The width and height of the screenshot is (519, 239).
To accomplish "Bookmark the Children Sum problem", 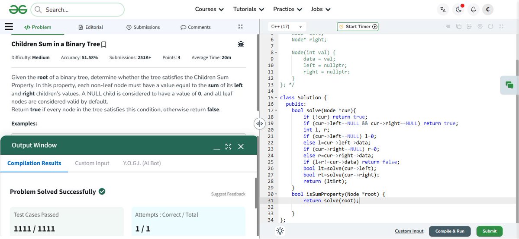I will click(x=103, y=44).
